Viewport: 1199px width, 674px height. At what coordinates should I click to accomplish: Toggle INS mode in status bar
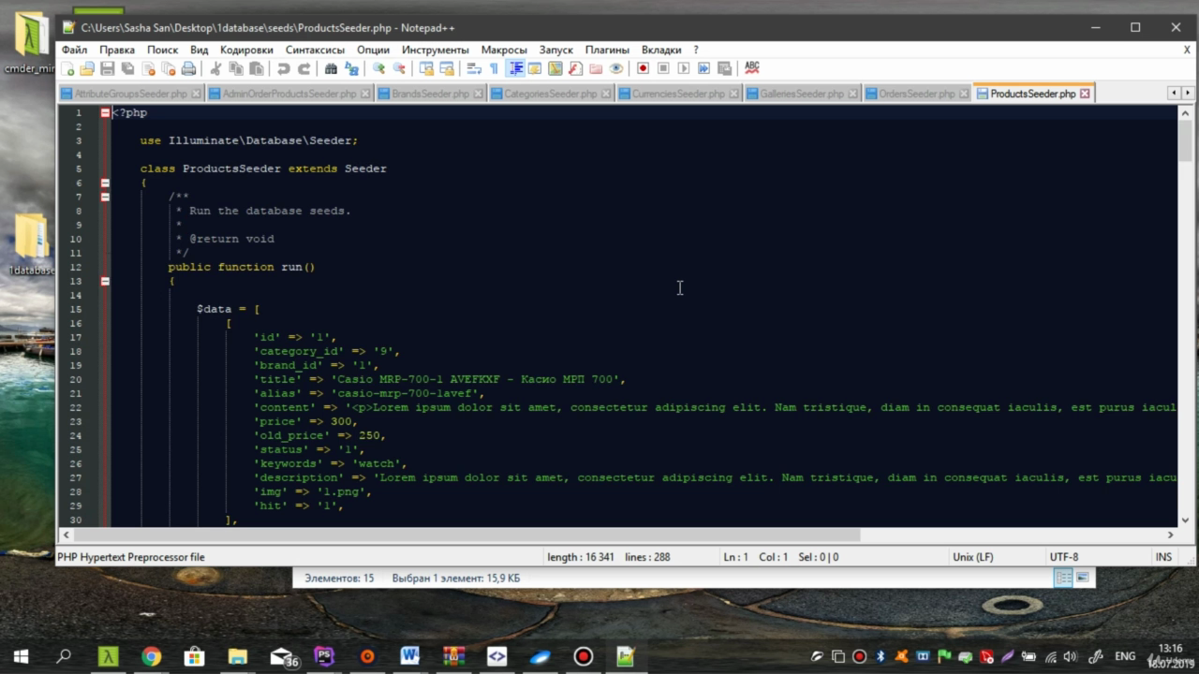(x=1163, y=557)
